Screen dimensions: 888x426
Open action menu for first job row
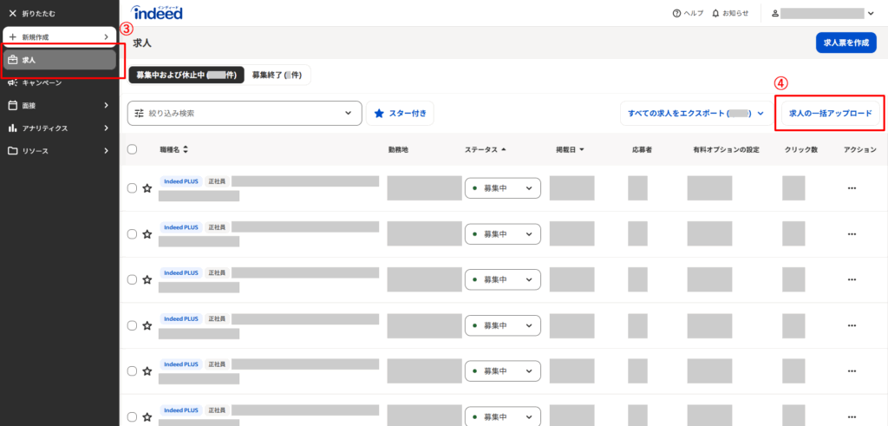tap(852, 188)
